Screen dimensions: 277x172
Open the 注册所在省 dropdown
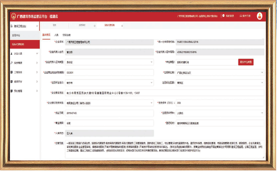point(220,73)
